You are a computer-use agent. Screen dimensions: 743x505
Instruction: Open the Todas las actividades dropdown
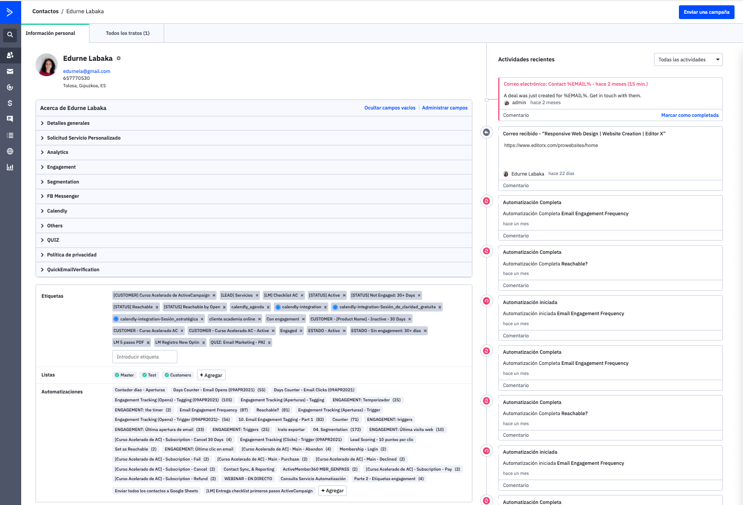[x=688, y=60]
